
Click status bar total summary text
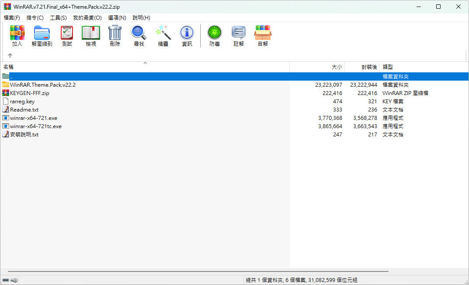(x=302, y=280)
